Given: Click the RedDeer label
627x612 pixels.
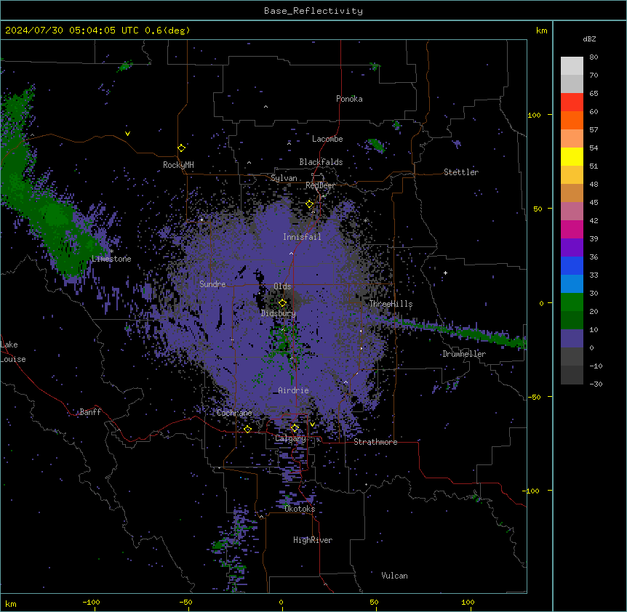Looking at the screenshot, I should click(x=320, y=185).
